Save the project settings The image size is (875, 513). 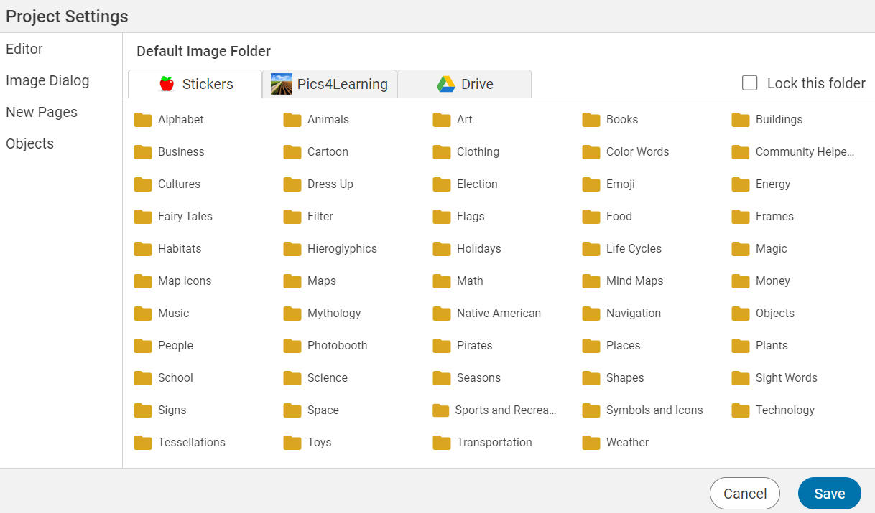coord(829,493)
